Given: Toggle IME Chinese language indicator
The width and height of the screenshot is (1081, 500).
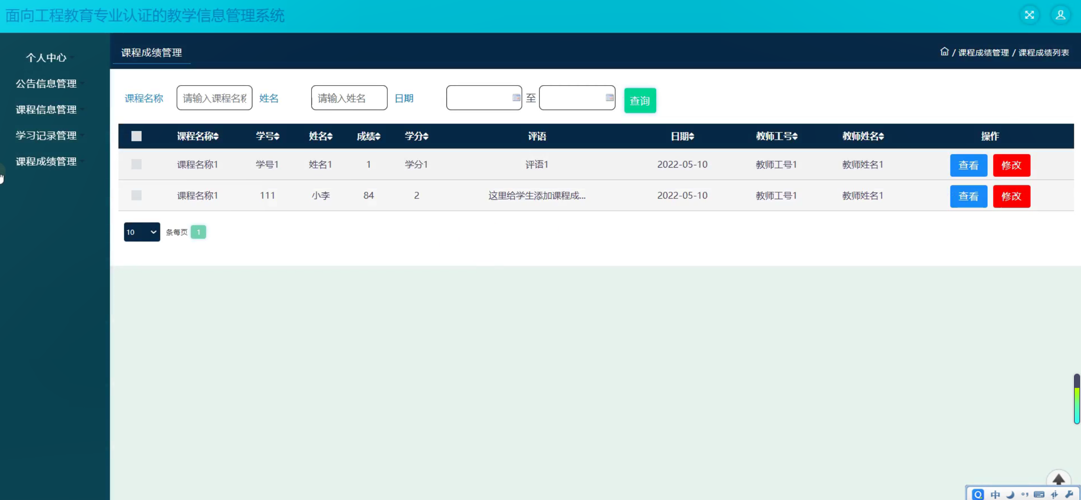Looking at the screenshot, I should point(995,494).
